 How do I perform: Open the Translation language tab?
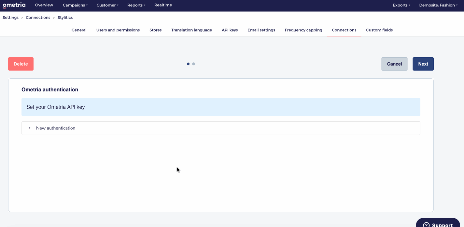coord(191,30)
